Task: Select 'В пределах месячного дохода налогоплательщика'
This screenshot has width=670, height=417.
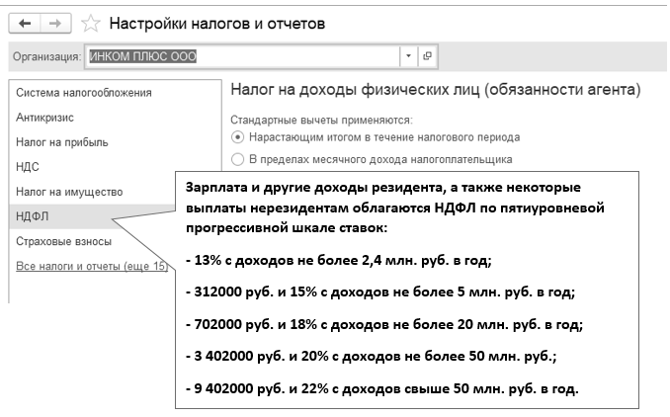Action: point(237,158)
